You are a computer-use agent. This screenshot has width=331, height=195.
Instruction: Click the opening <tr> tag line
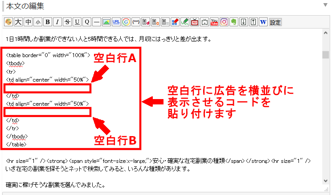tap(11, 72)
